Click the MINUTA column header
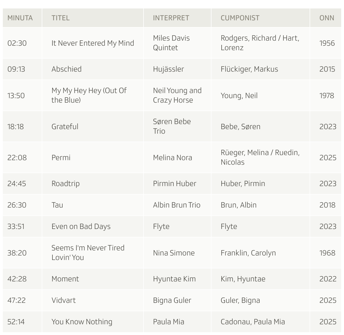The width and height of the screenshot is (344, 335). [x=20, y=18]
